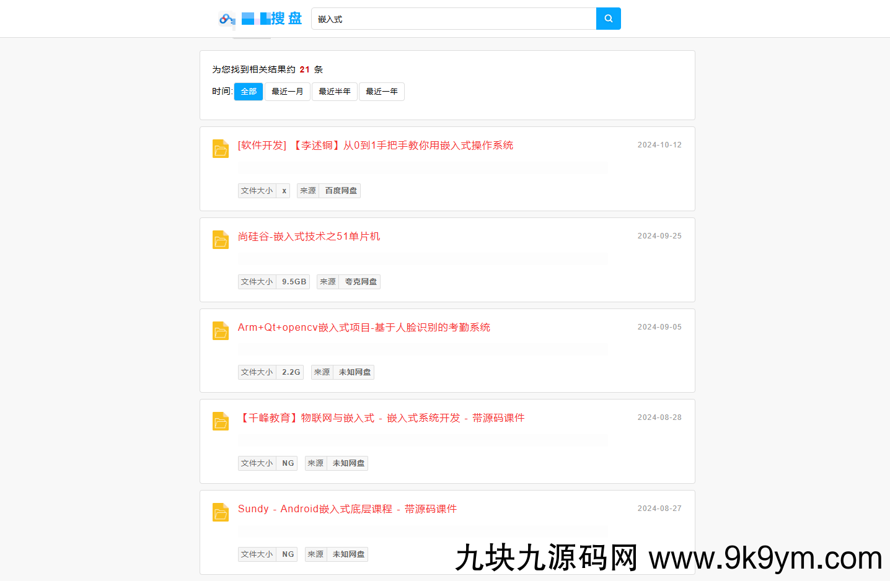
Task: Filter results by 最近一月
Action: (288, 92)
